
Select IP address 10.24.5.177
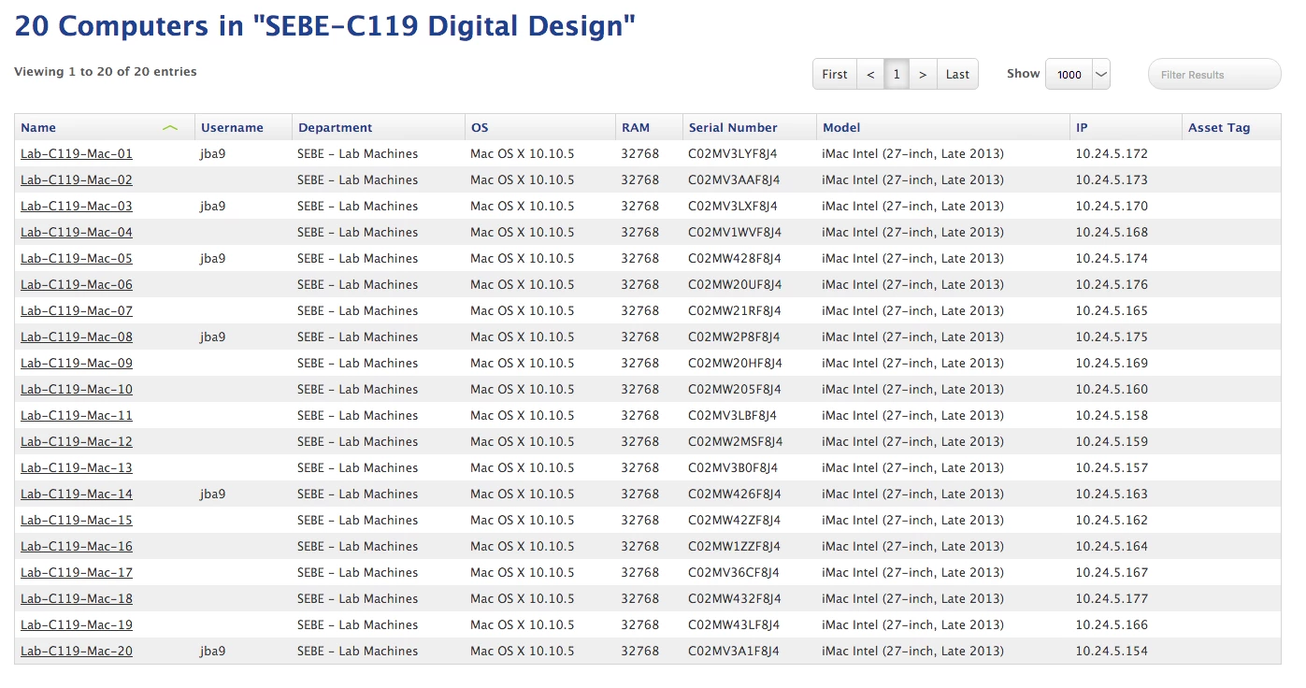click(1112, 599)
